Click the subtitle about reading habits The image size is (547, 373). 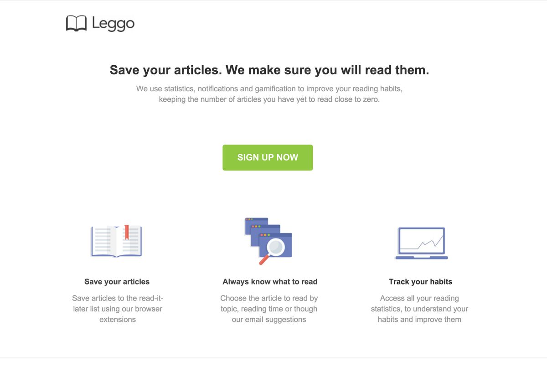click(269, 93)
